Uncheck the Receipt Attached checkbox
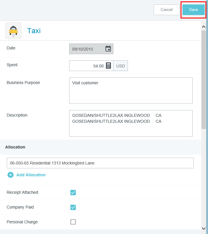This screenshot has height=234, width=208. coord(73,193)
